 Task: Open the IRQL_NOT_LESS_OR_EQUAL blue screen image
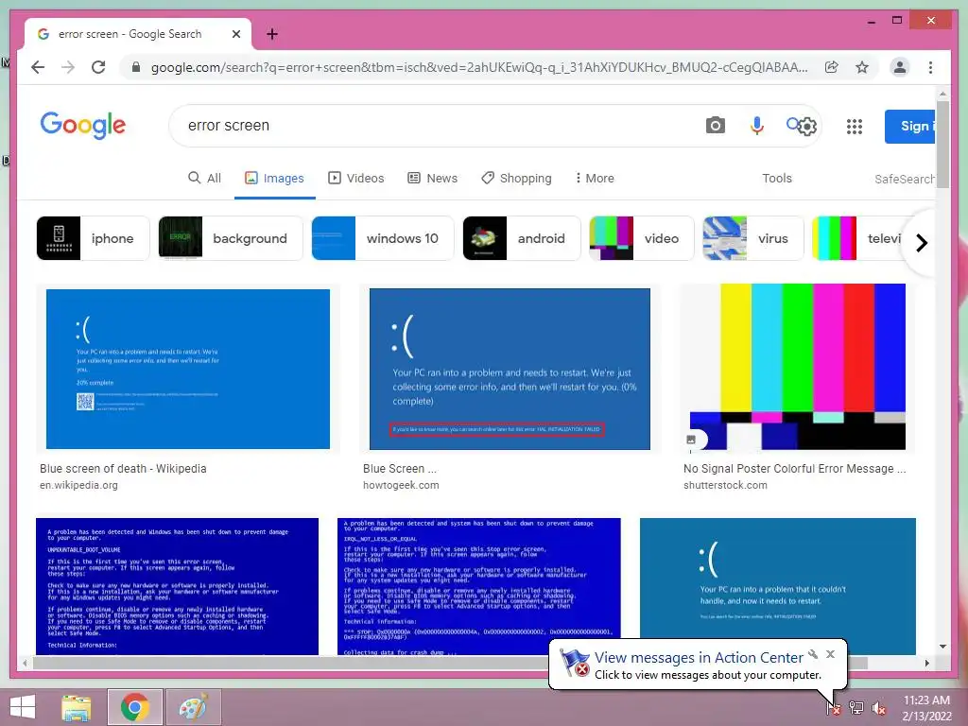479,586
